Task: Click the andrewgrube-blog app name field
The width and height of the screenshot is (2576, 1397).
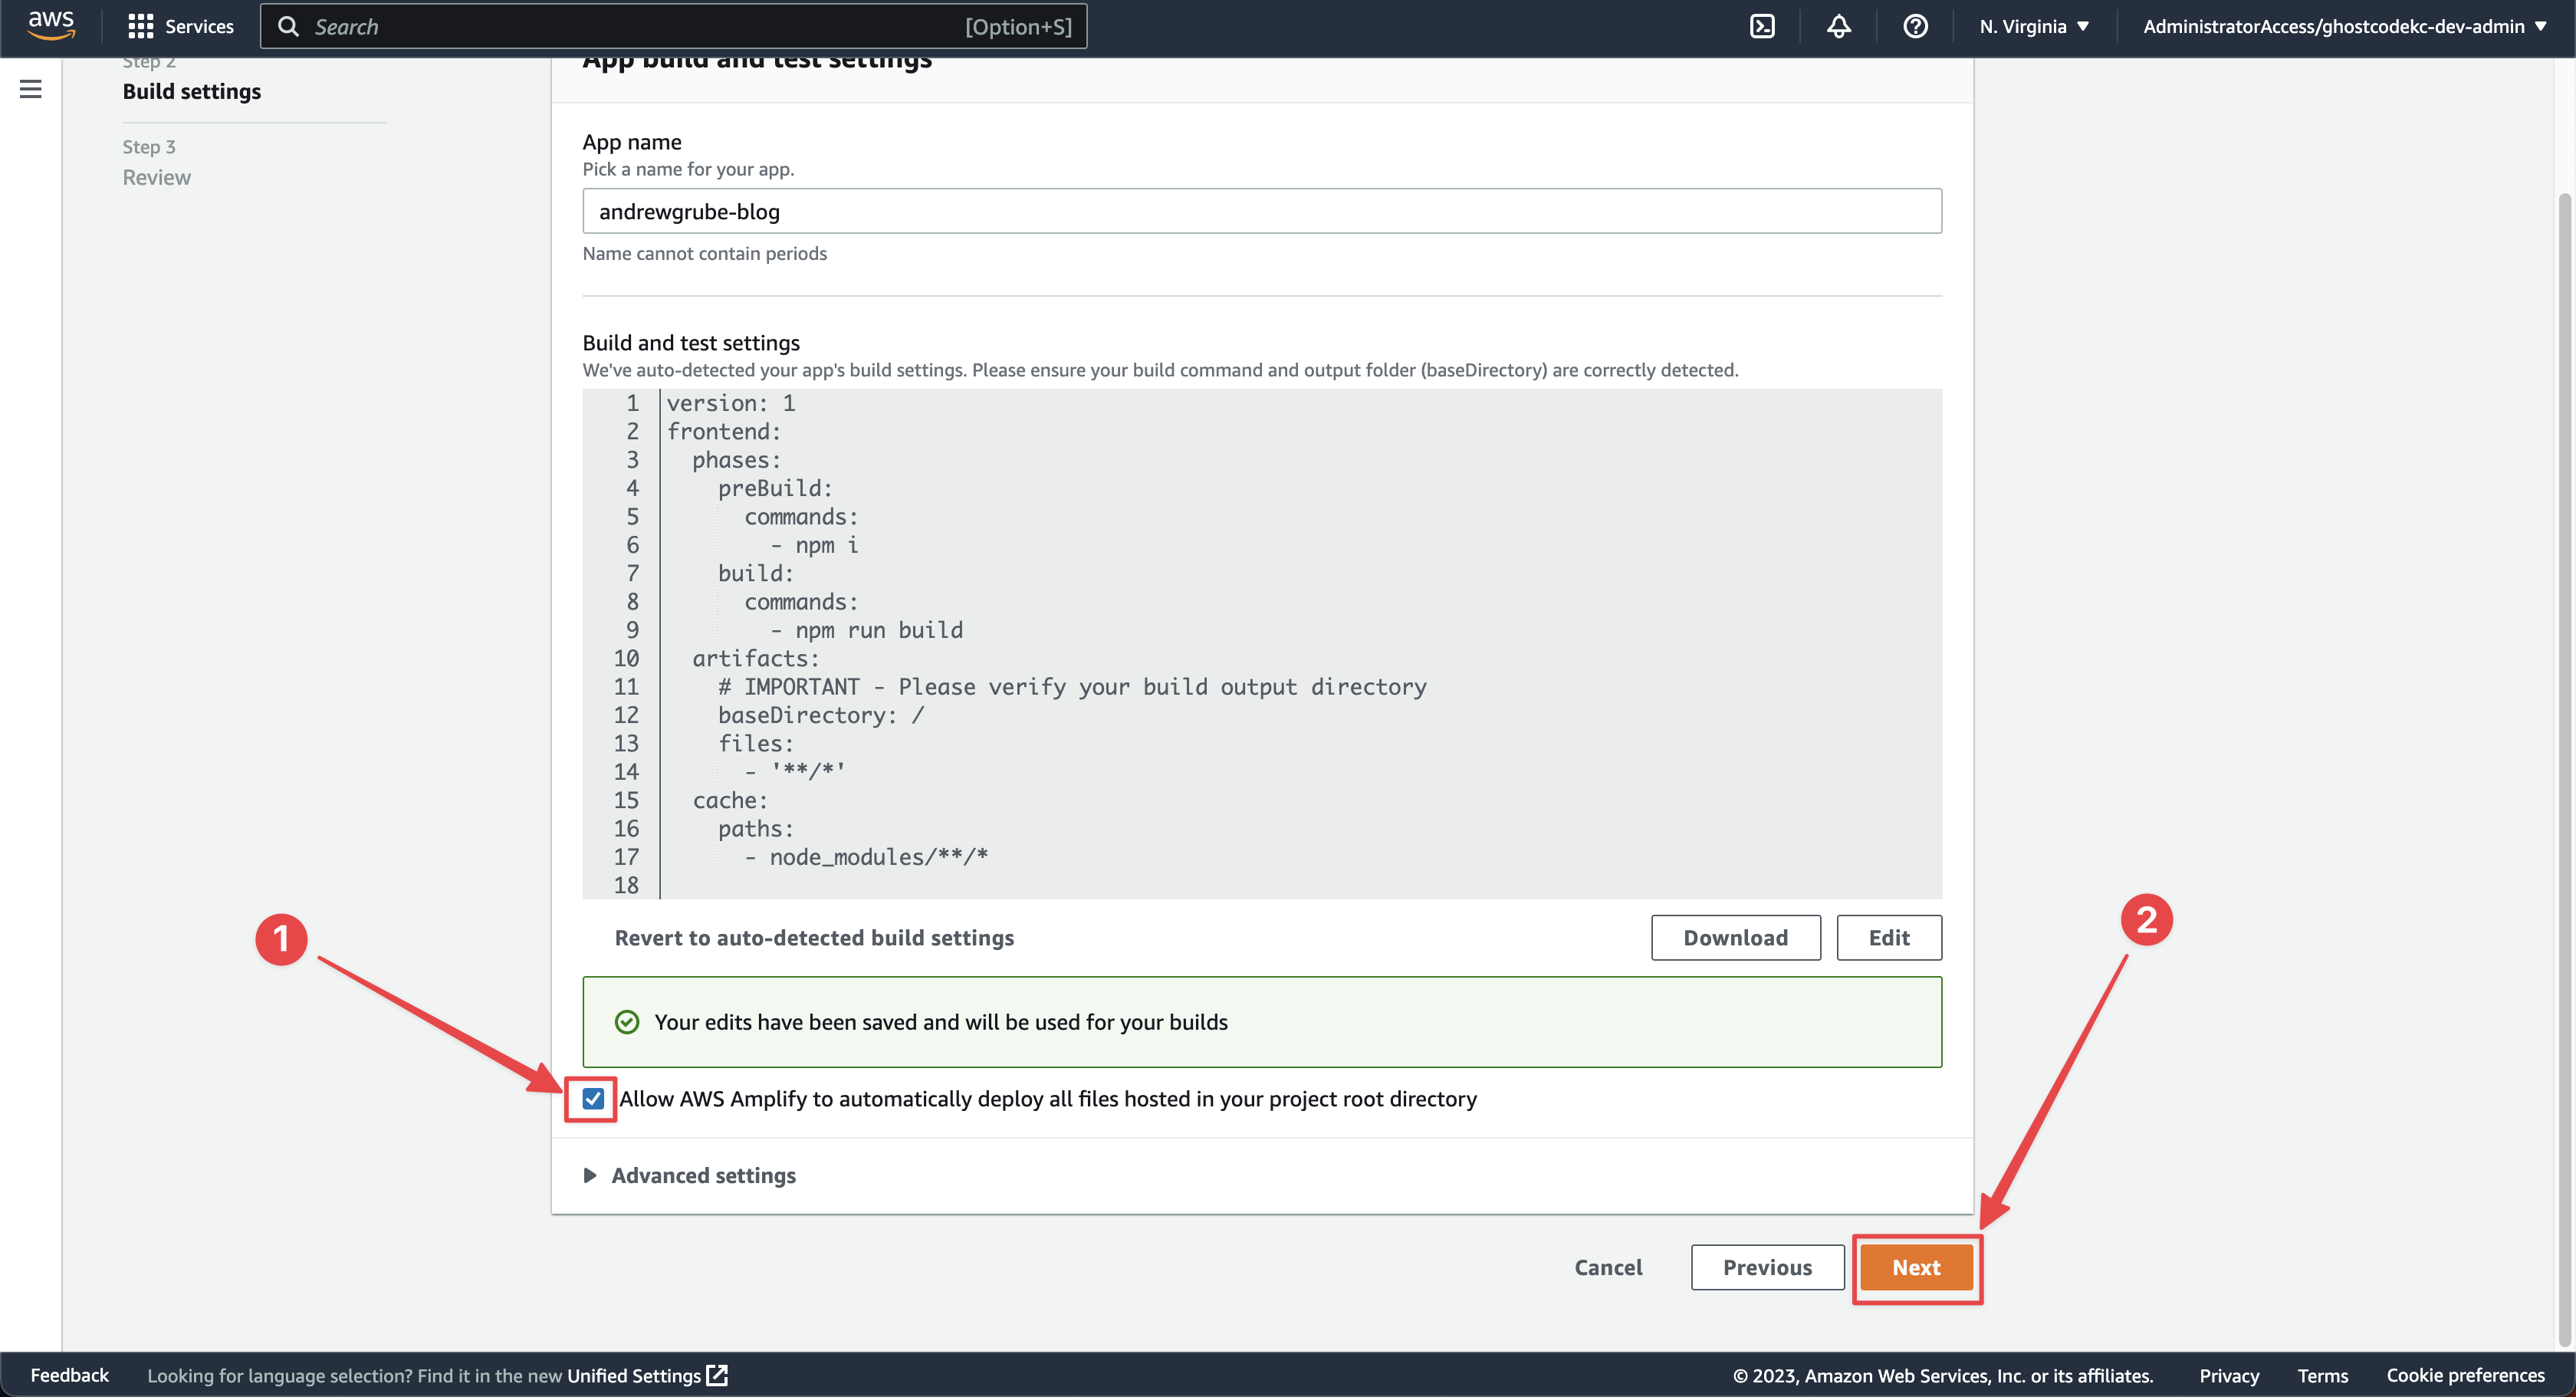Action: click(1262, 210)
